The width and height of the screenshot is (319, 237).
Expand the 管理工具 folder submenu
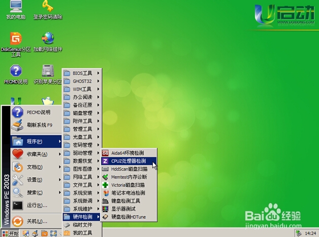[82, 129]
